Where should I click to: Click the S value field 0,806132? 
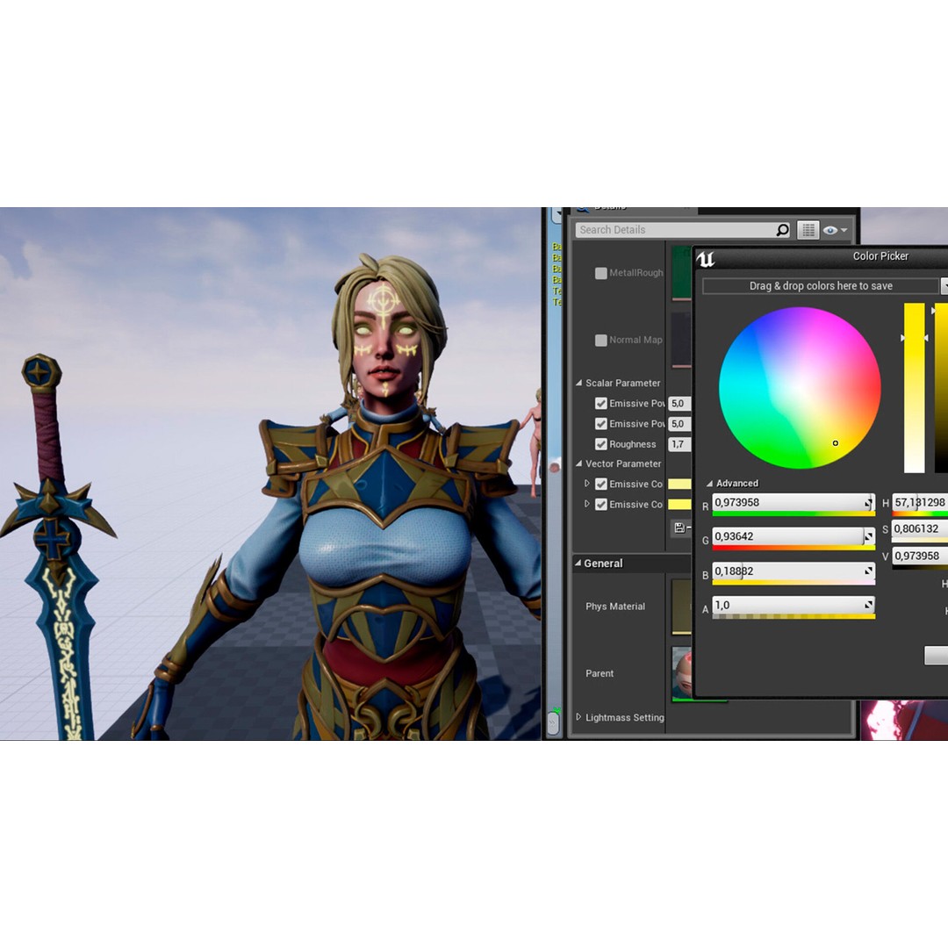[920, 529]
